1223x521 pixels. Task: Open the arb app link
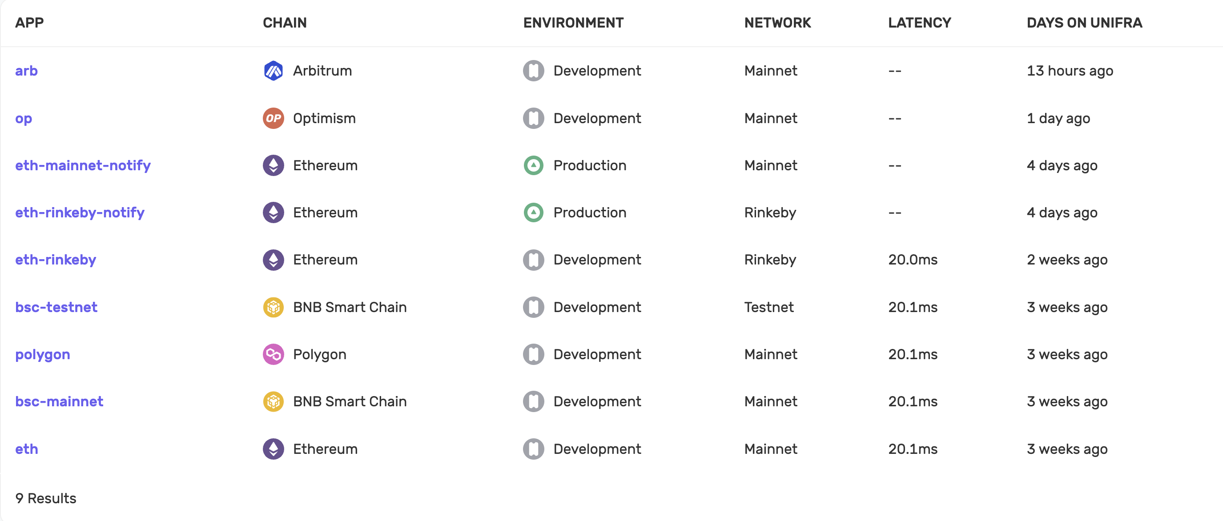coord(27,71)
